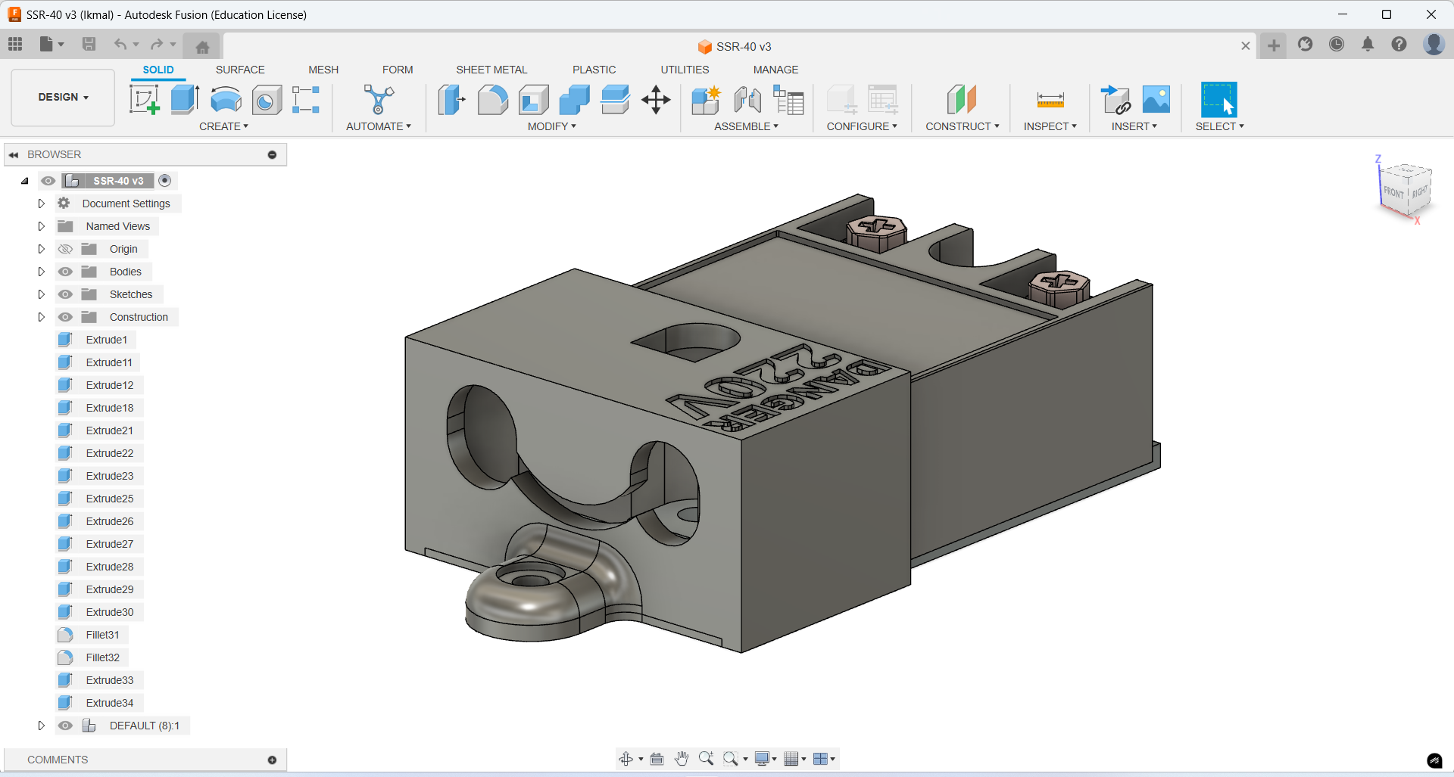Select the Press Pull tool
This screenshot has height=777, width=1454.
(x=452, y=99)
